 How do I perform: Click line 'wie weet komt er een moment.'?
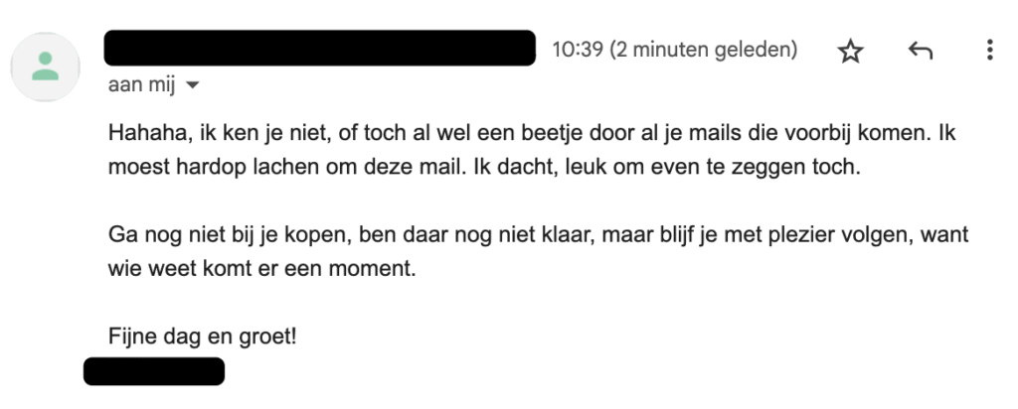261,268
